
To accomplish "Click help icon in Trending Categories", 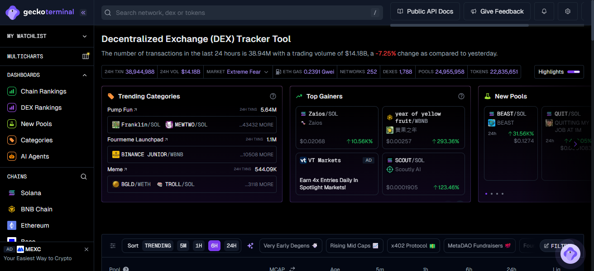I will (273, 96).
